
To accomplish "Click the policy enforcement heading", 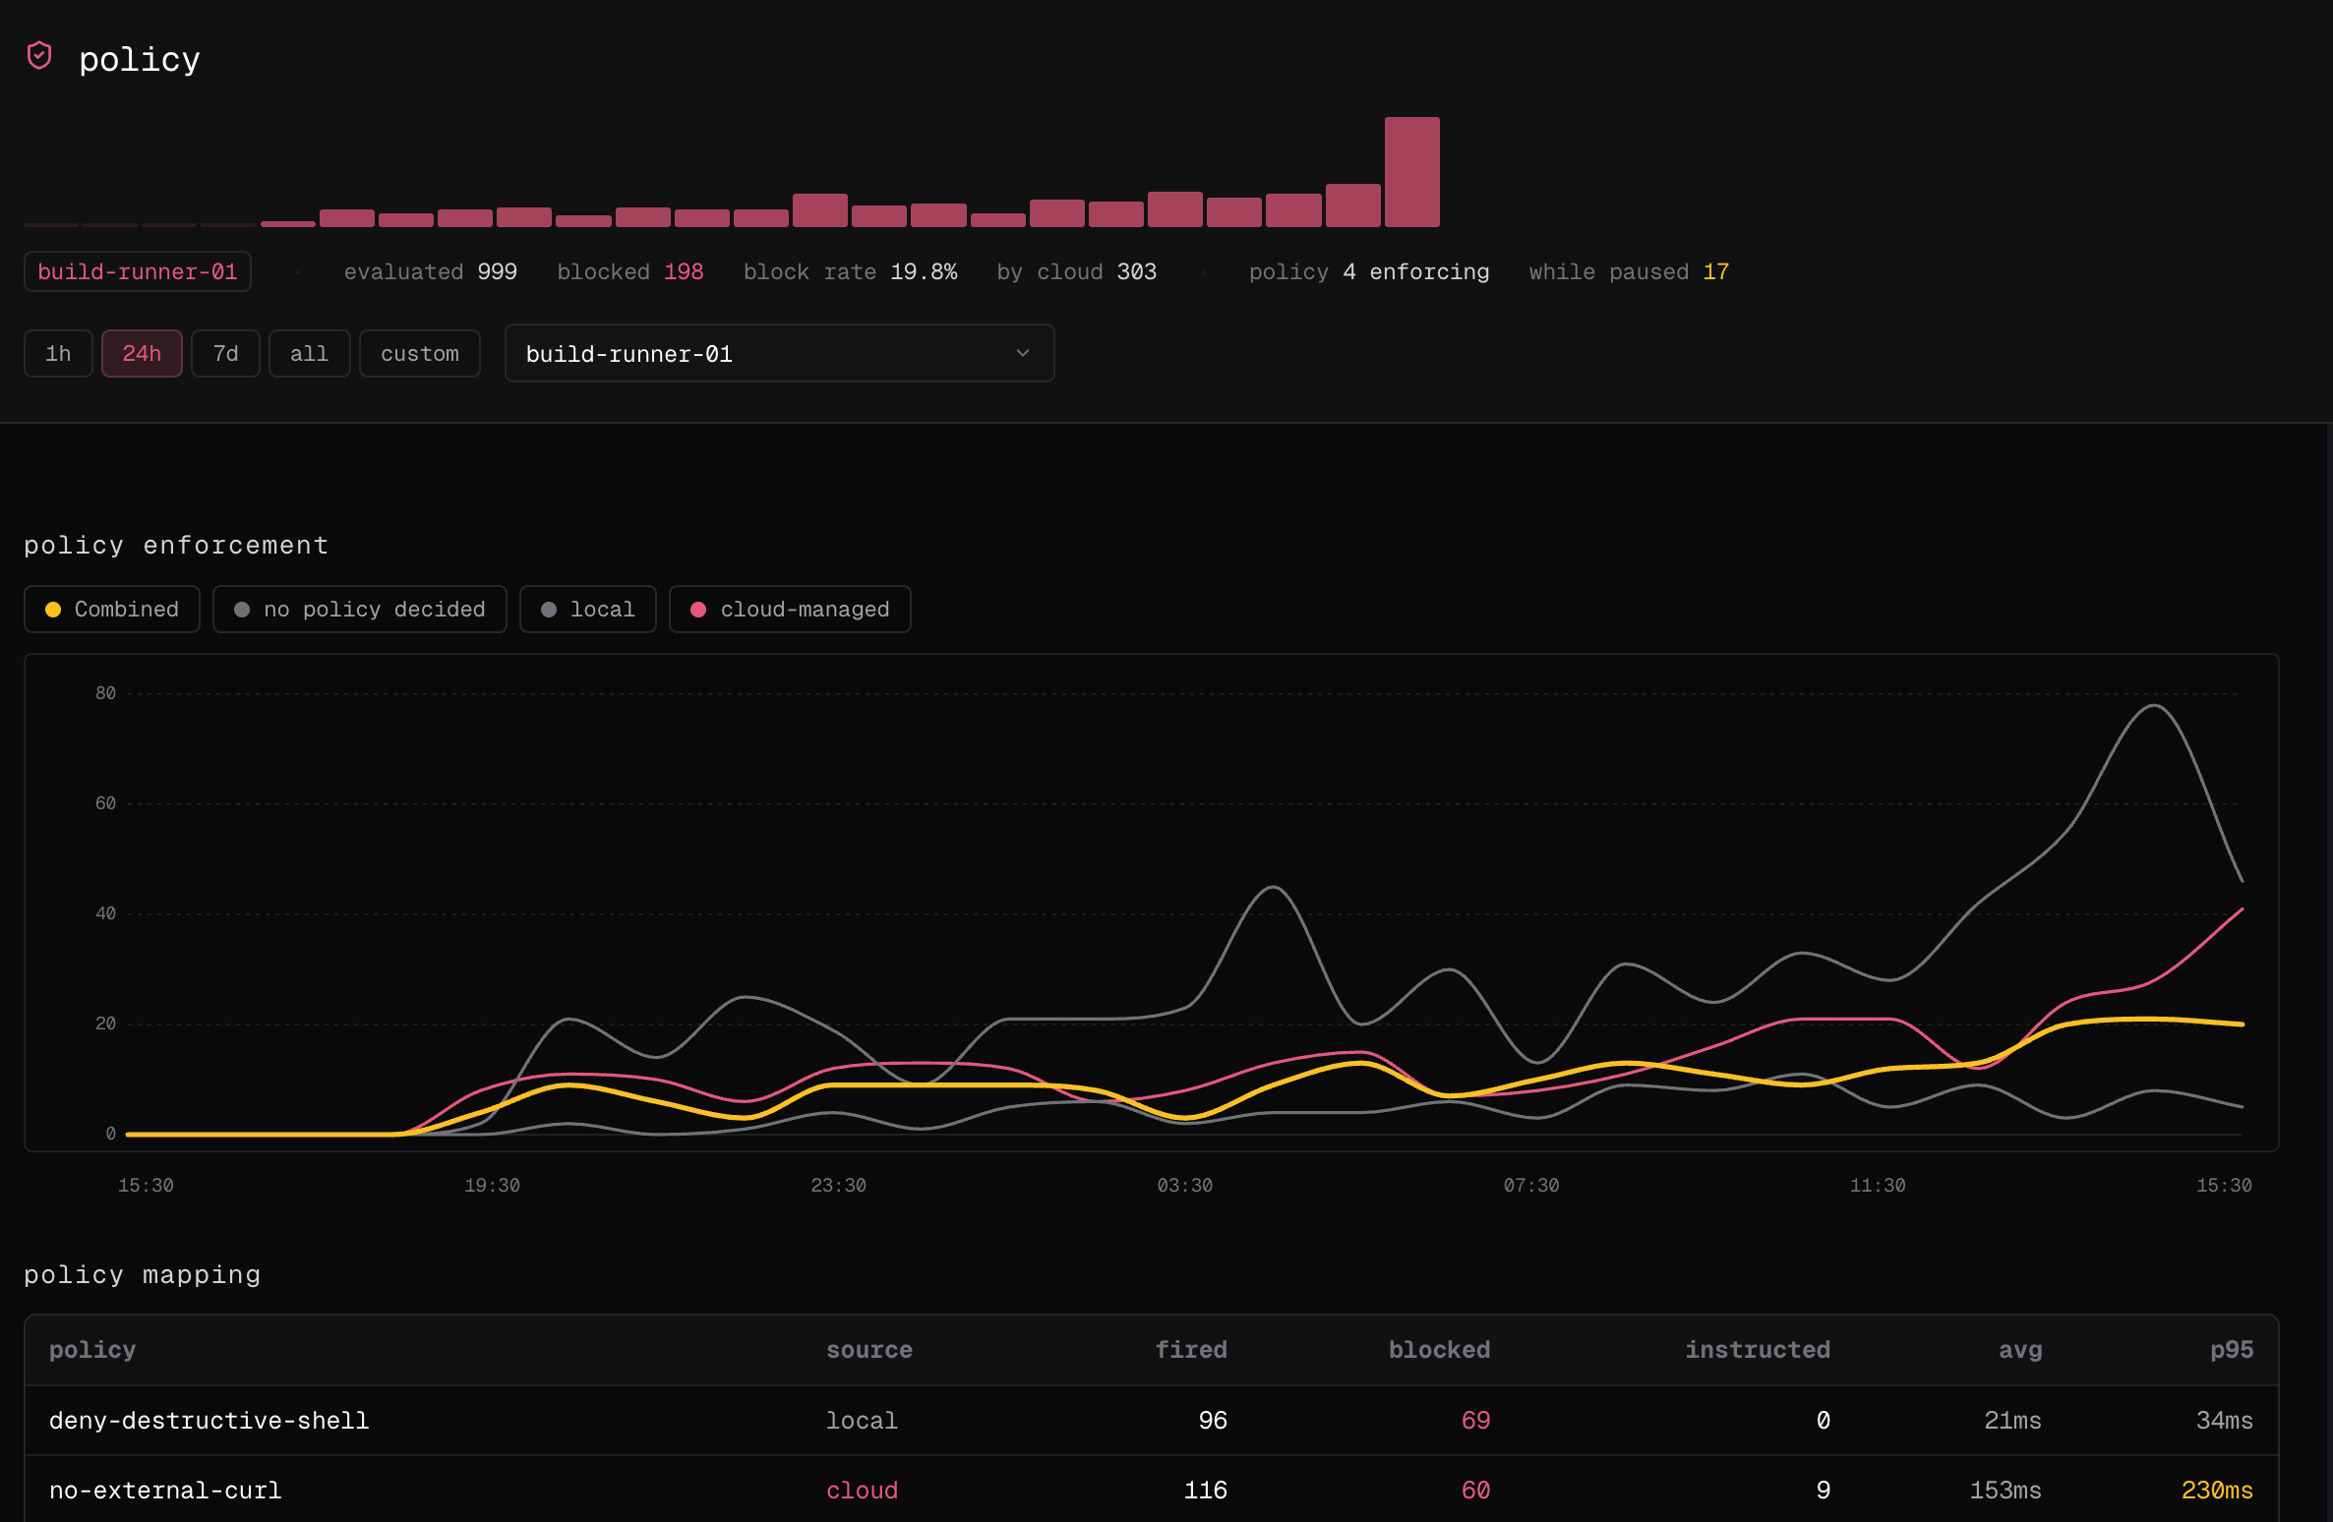I will pyautogui.click(x=176, y=546).
